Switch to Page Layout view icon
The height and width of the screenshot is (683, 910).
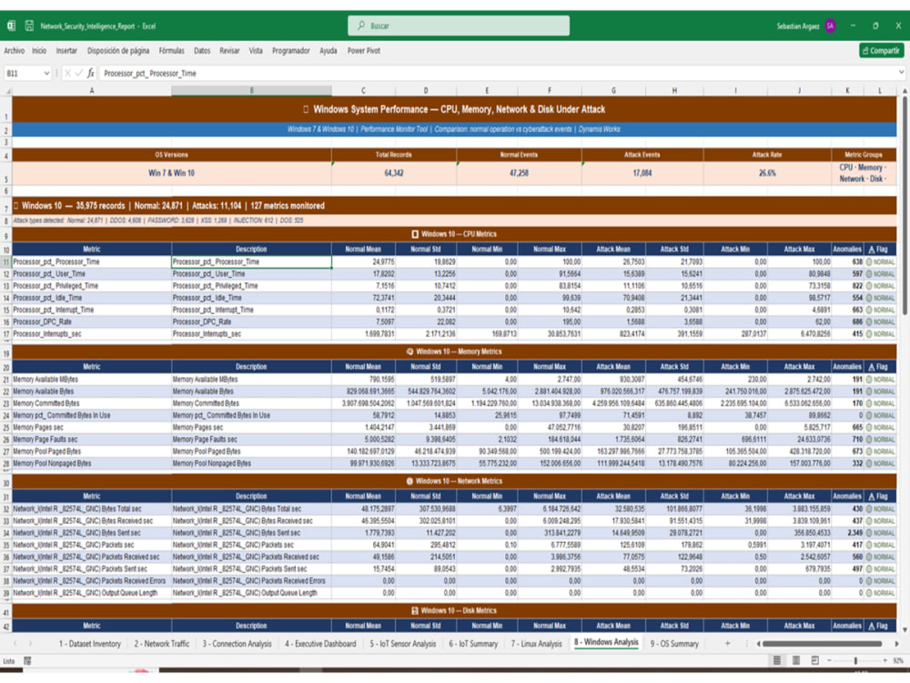coord(796,660)
